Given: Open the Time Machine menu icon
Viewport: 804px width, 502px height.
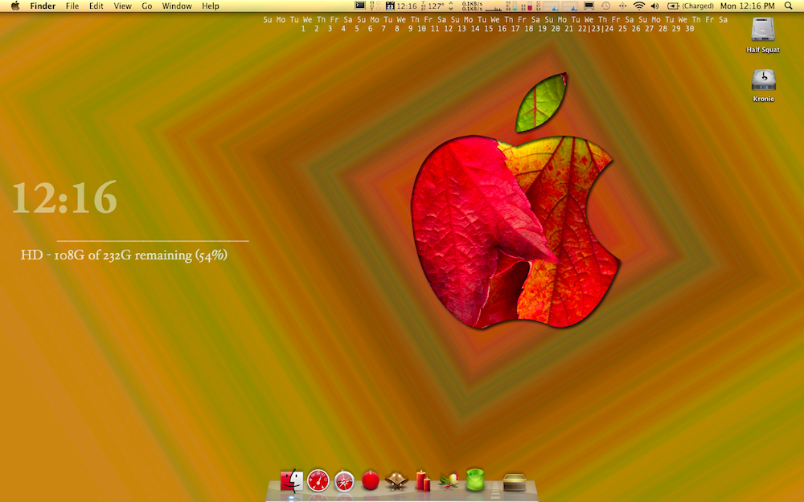Looking at the screenshot, I should 605,6.
